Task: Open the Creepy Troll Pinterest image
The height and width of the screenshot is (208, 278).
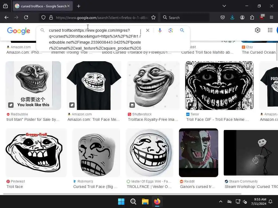Action: pos(36,153)
